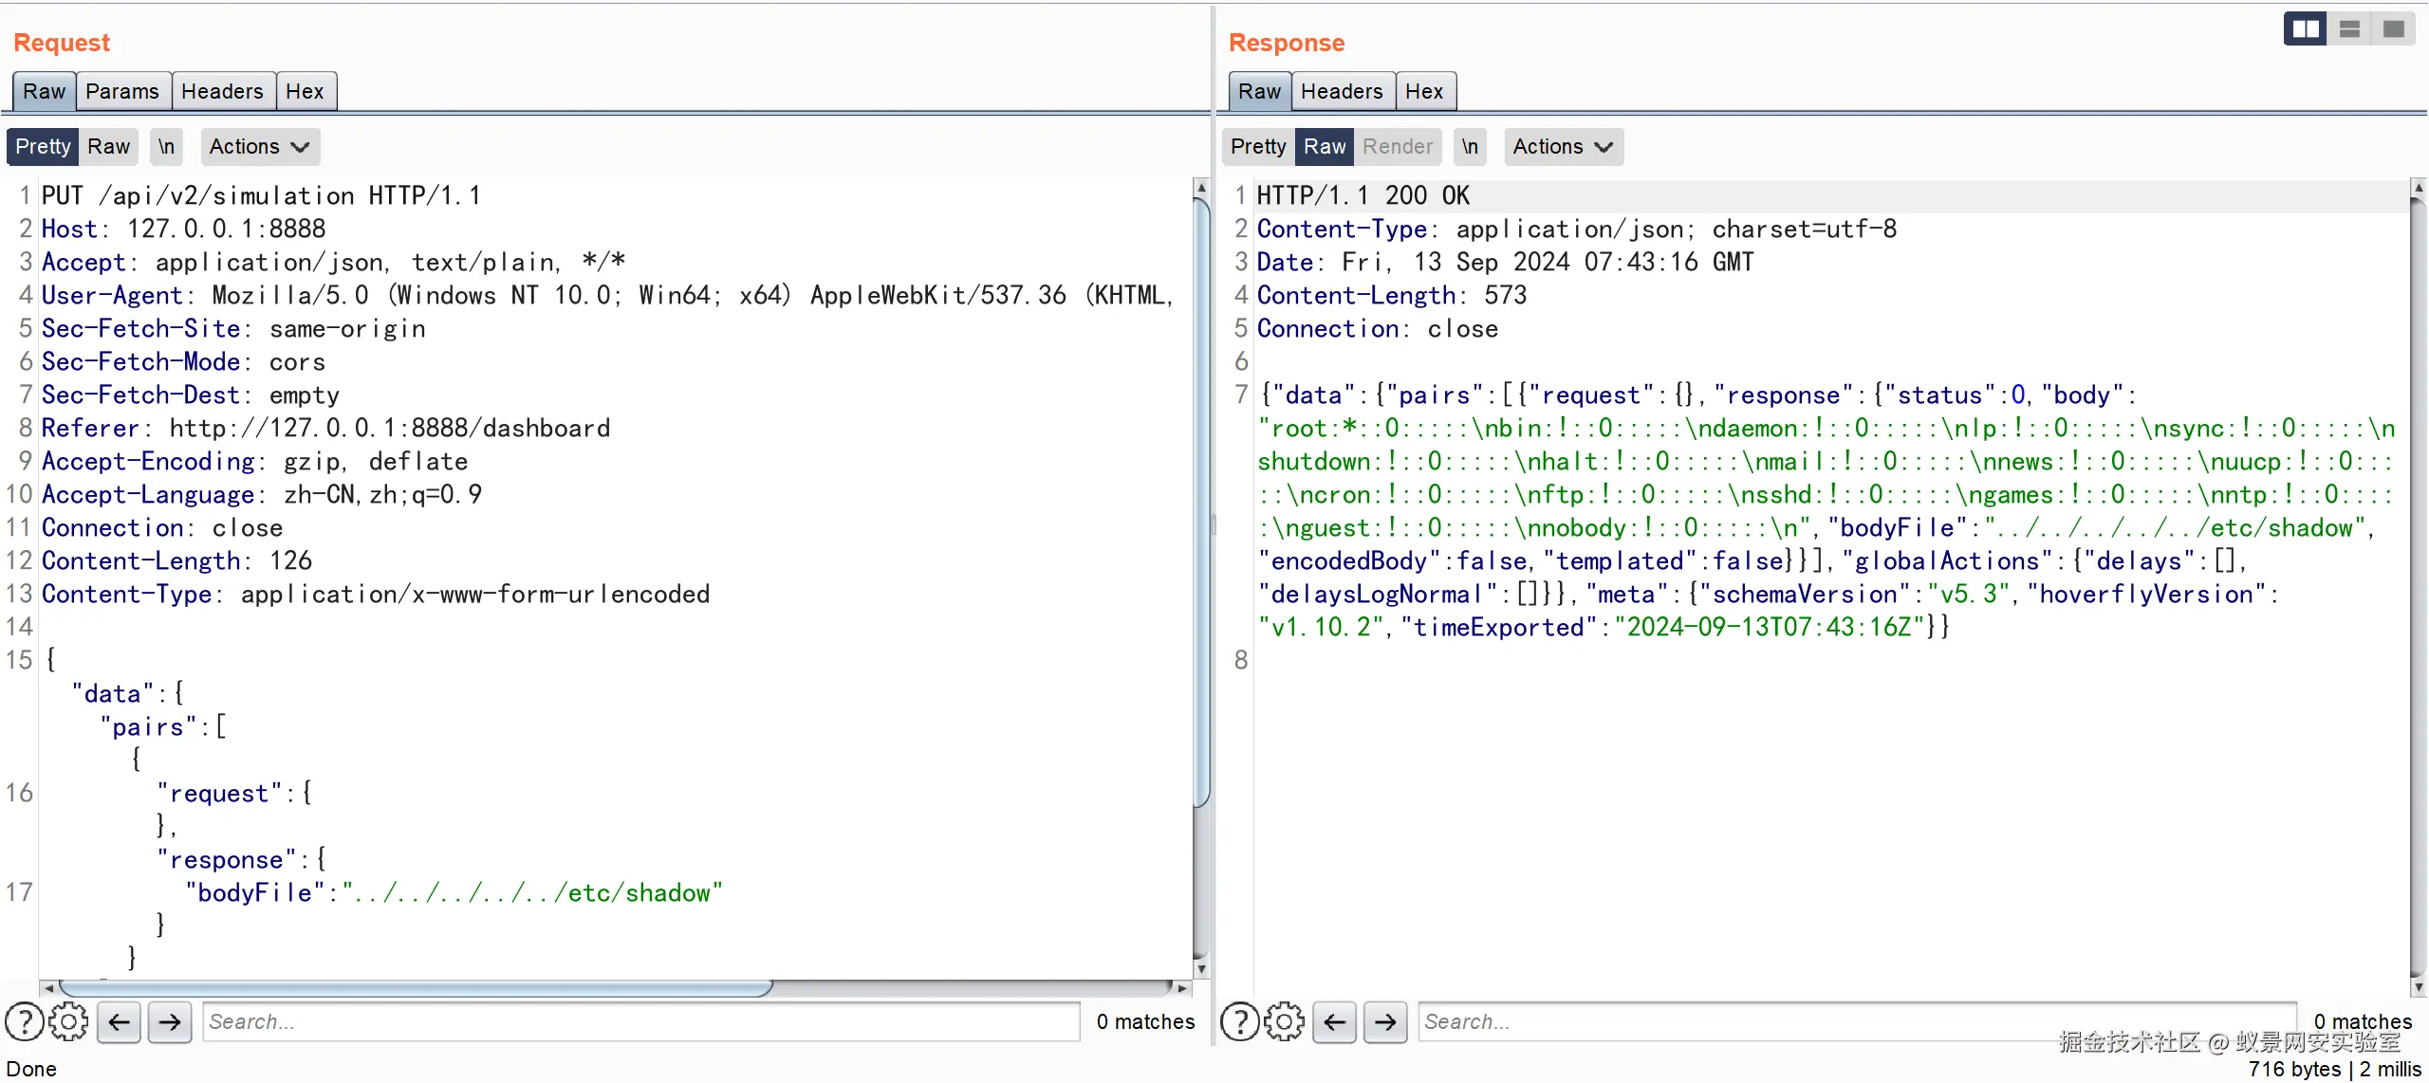2429x1083 pixels.
Task: Open the request Actions dropdown
Action: pos(259,146)
